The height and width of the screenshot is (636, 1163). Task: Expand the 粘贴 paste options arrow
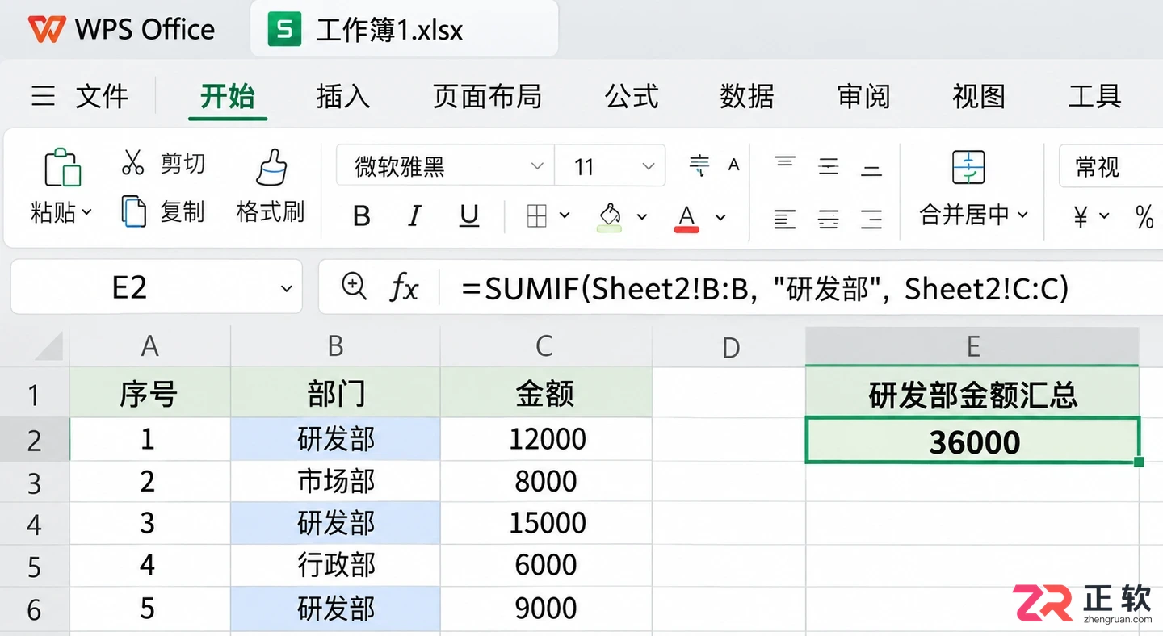tap(86, 214)
